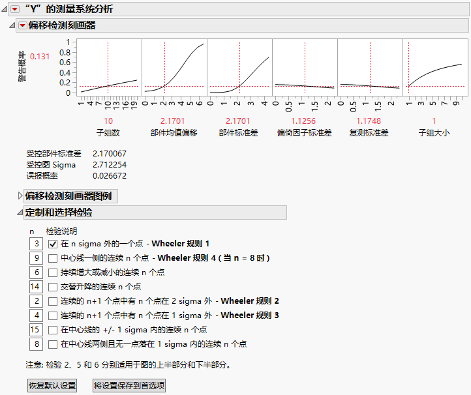The height and width of the screenshot is (395, 471).
Task: Click the n field with value 9
Action: coord(36,258)
